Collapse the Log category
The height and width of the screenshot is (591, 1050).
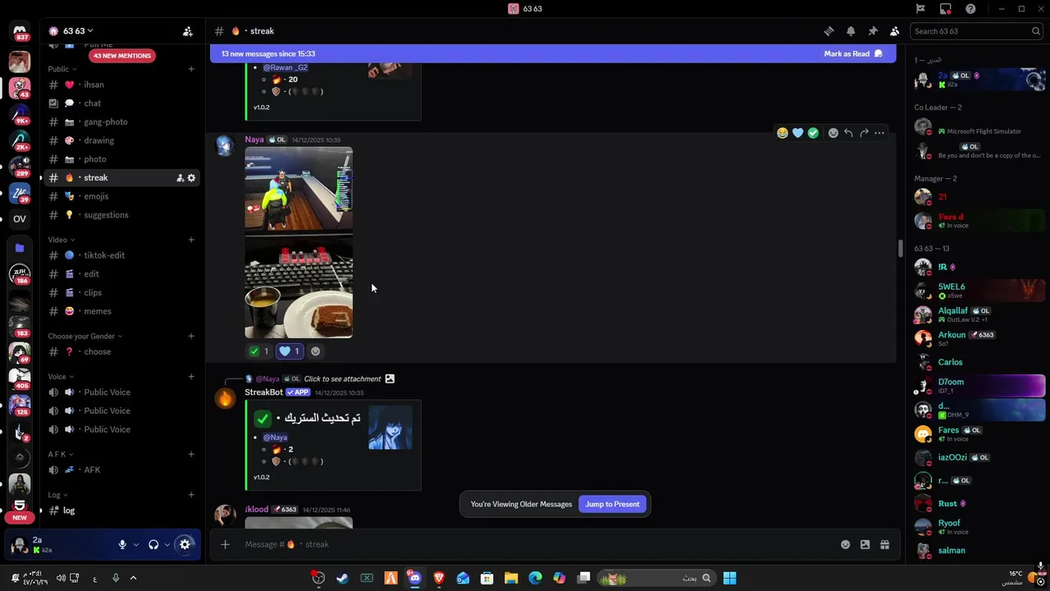tap(57, 495)
